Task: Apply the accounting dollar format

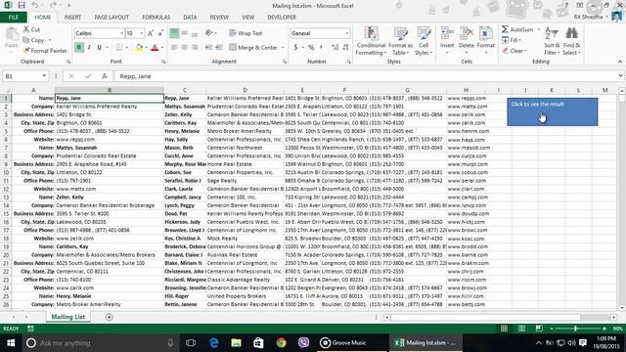Action: [x=295, y=48]
